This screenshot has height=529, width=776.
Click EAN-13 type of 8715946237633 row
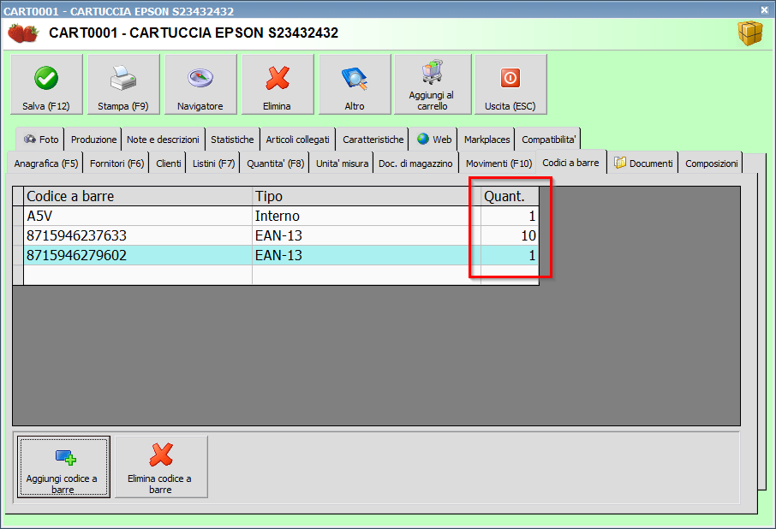(367, 236)
